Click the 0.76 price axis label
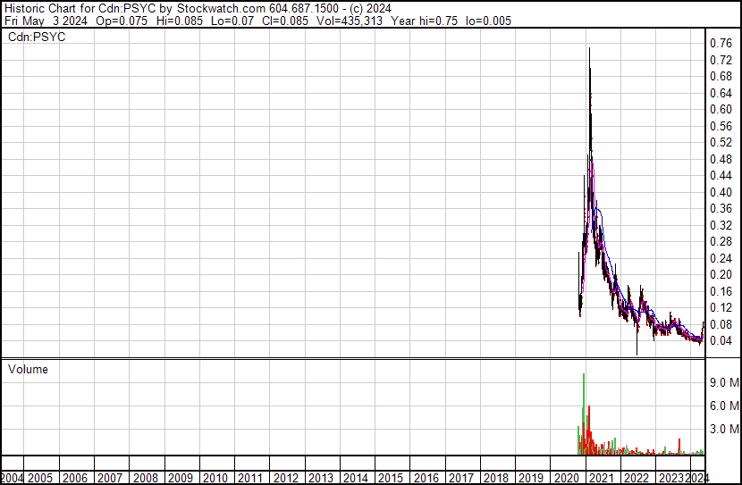The image size is (742, 485). 720,44
